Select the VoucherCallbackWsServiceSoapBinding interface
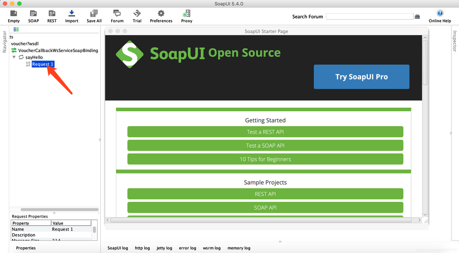 [58, 51]
